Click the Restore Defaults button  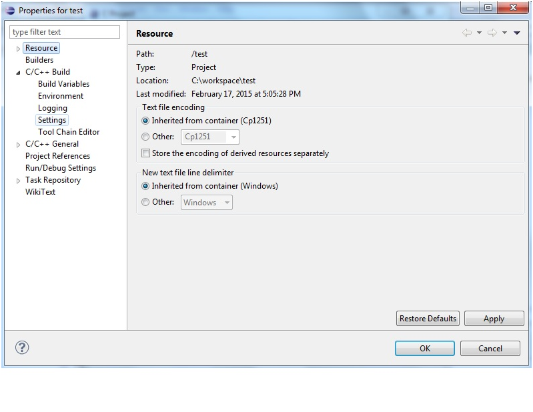tap(428, 319)
